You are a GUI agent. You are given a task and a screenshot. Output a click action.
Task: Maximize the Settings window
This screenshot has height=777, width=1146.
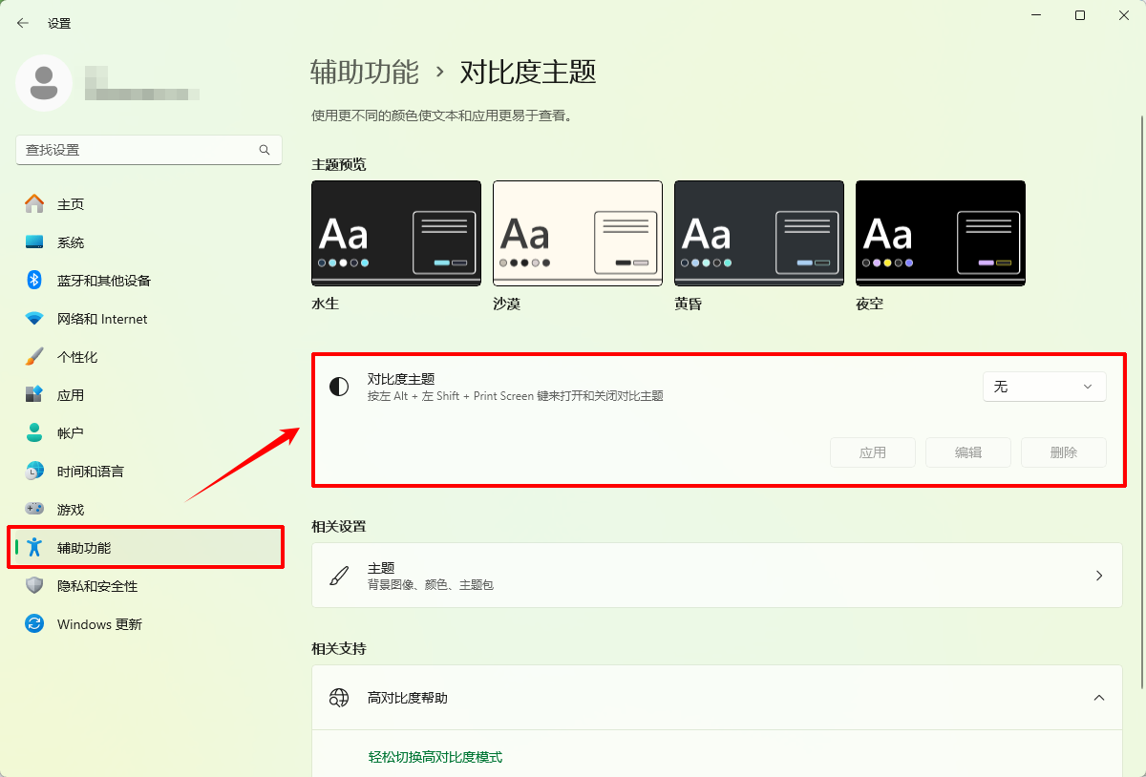1080,15
